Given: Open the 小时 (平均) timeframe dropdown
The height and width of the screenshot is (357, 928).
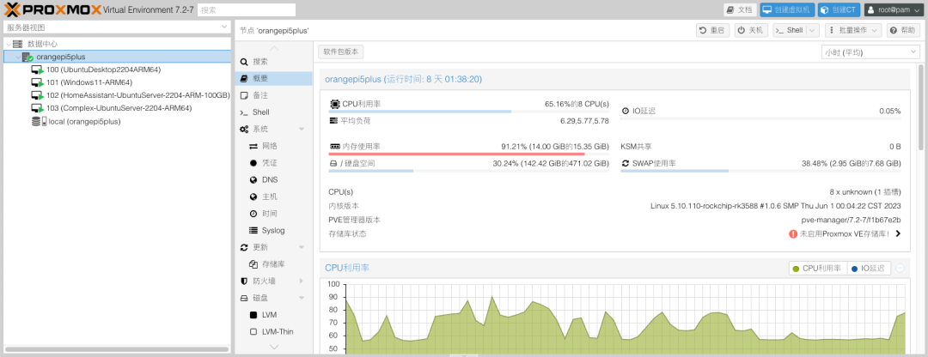Looking at the screenshot, I should coord(870,52).
